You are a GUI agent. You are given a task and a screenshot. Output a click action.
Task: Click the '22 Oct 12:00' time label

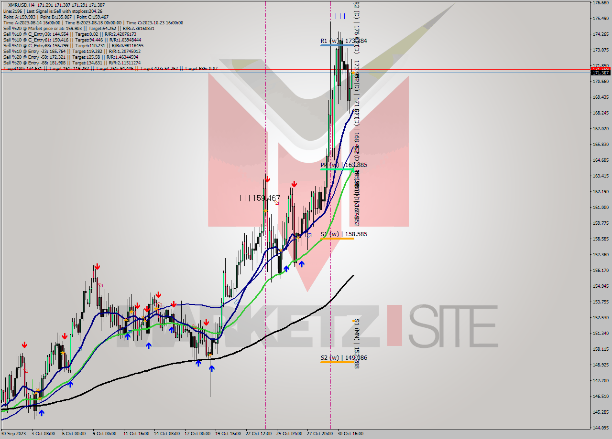pos(258,434)
